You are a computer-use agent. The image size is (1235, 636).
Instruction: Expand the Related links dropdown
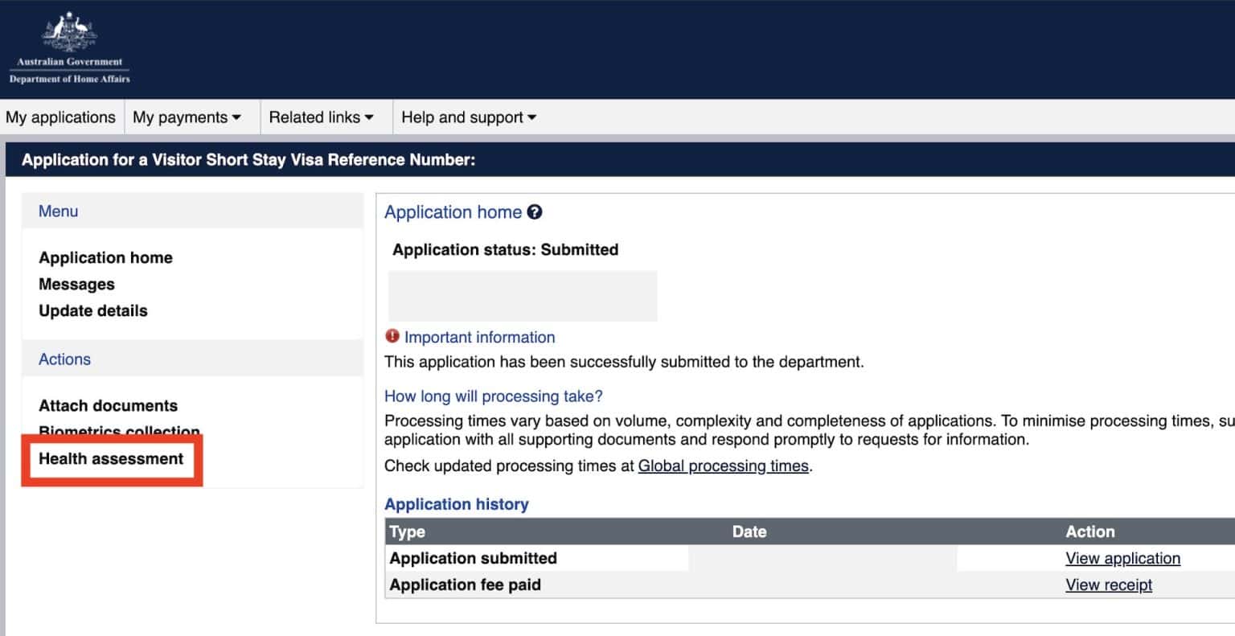[x=321, y=117]
